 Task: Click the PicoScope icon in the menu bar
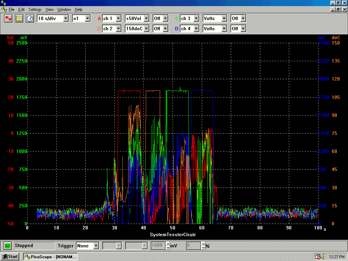4,9
